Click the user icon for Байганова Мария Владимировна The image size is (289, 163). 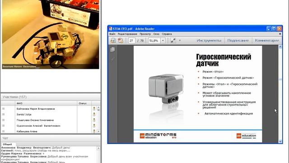94,109
